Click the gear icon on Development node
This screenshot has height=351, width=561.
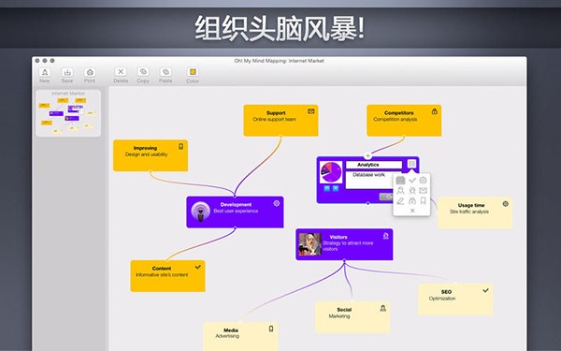point(277,203)
